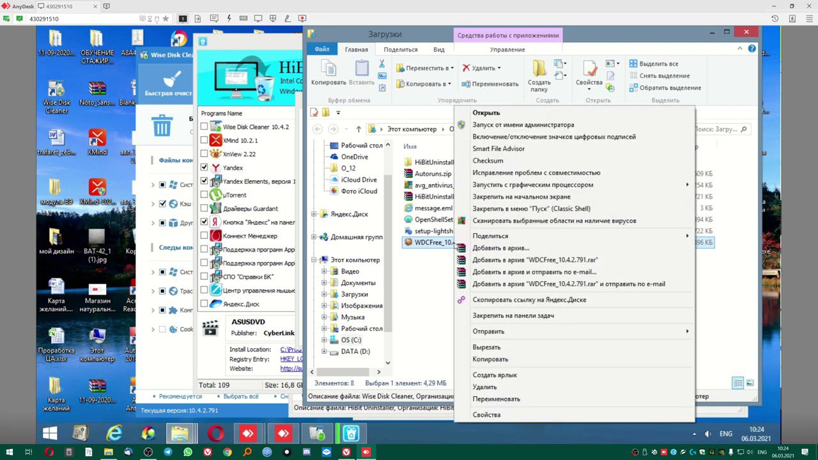Expand Домашняя группа tree node
Viewport: 818px width, 460px height.
click(x=314, y=237)
